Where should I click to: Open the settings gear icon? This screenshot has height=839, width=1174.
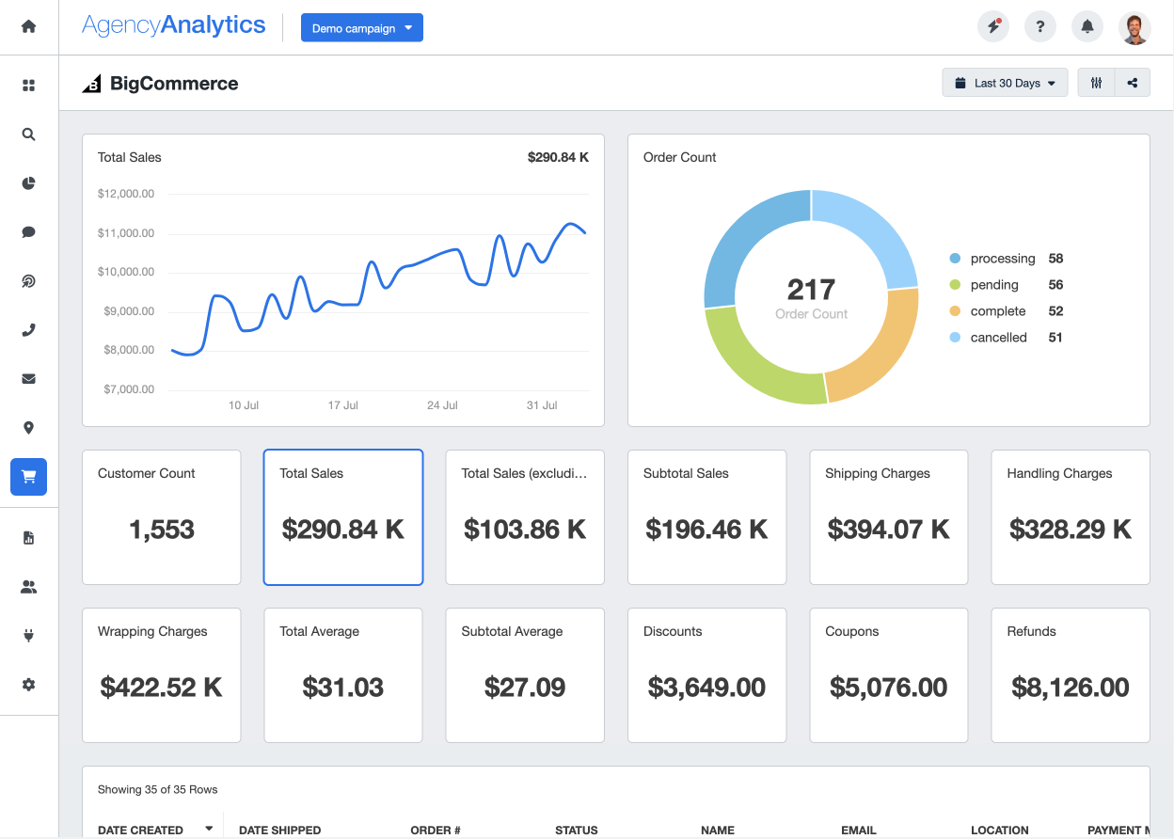[x=28, y=685]
